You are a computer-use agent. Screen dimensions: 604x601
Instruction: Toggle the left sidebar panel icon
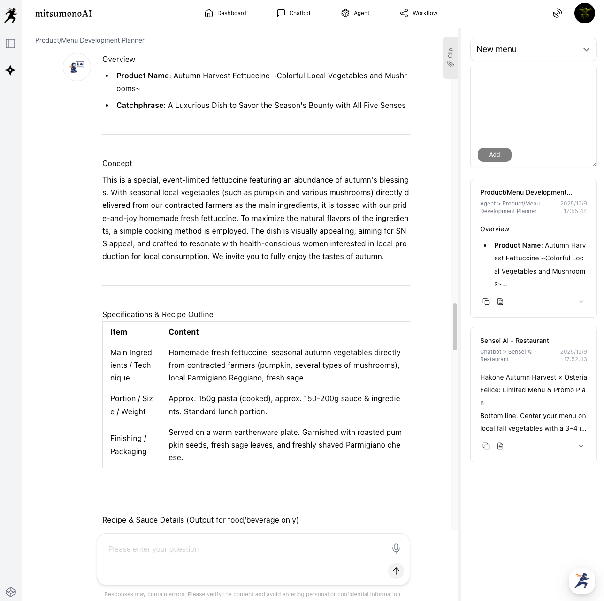[10, 44]
